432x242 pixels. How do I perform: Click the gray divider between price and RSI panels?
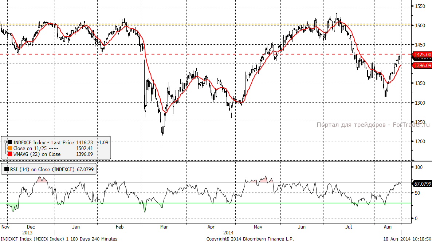216,161
